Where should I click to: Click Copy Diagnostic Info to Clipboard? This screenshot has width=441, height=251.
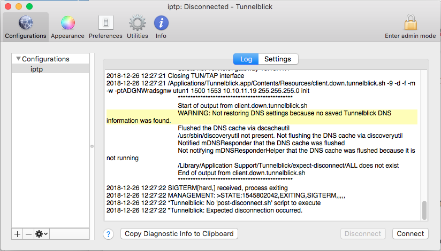click(x=179, y=234)
